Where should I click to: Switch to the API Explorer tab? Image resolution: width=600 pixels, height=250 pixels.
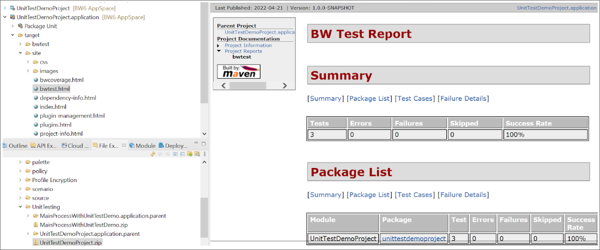[44, 146]
